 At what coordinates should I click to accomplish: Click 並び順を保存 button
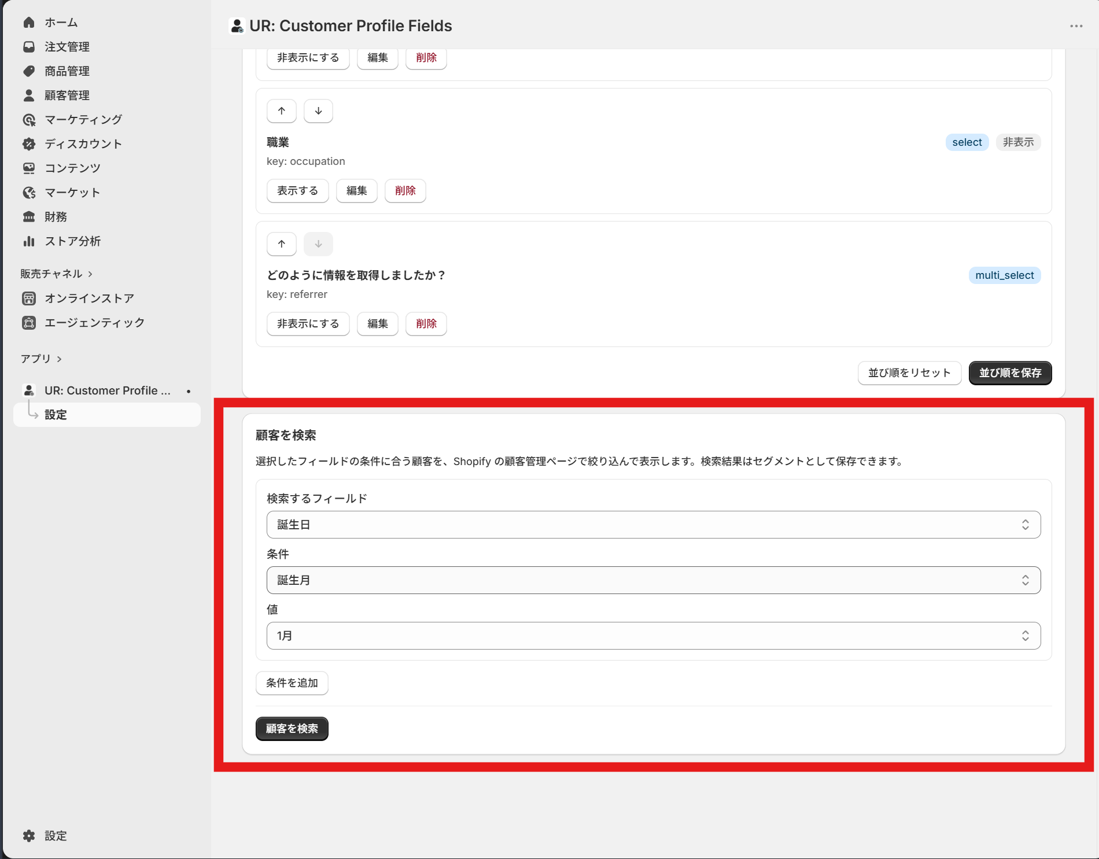point(1010,373)
